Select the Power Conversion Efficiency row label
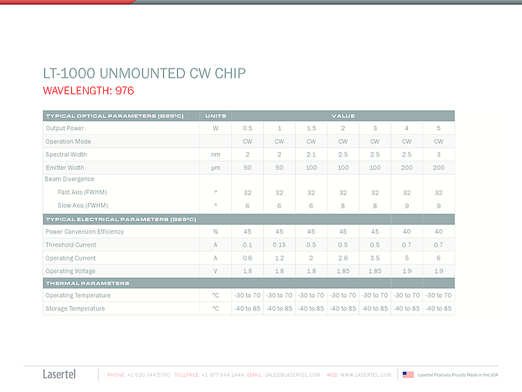522x392 pixels. click(x=84, y=232)
